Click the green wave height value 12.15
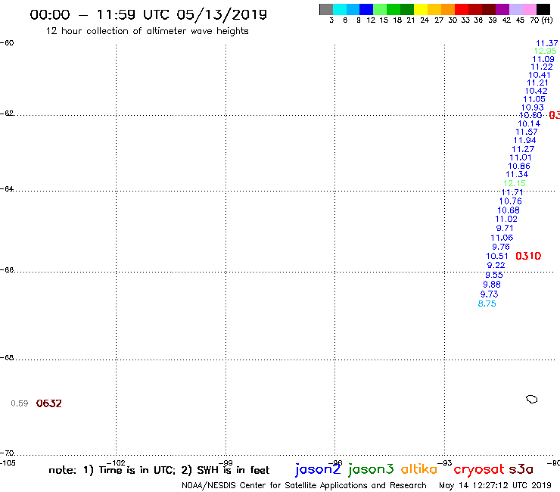This screenshot has height=492, width=560. click(515, 183)
